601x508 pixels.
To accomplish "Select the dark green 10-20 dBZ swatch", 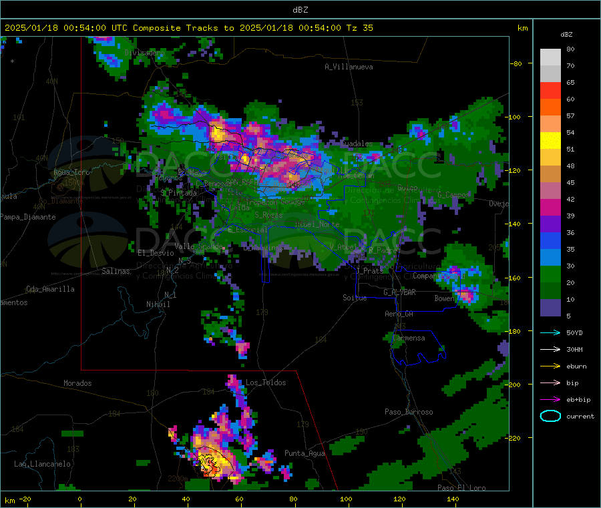I will [x=550, y=291].
